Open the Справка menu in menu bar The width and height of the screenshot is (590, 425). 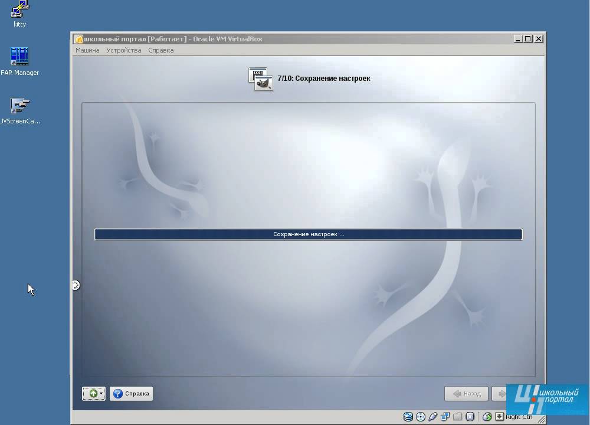(x=160, y=50)
